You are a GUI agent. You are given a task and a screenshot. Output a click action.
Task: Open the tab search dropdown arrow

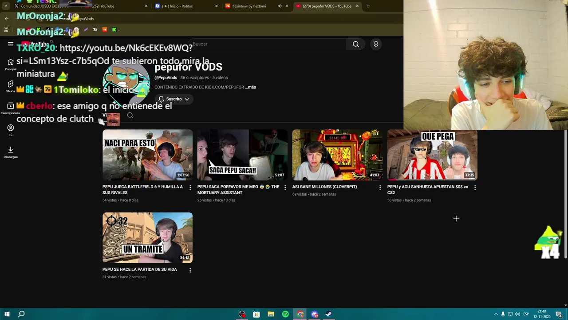(6, 6)
